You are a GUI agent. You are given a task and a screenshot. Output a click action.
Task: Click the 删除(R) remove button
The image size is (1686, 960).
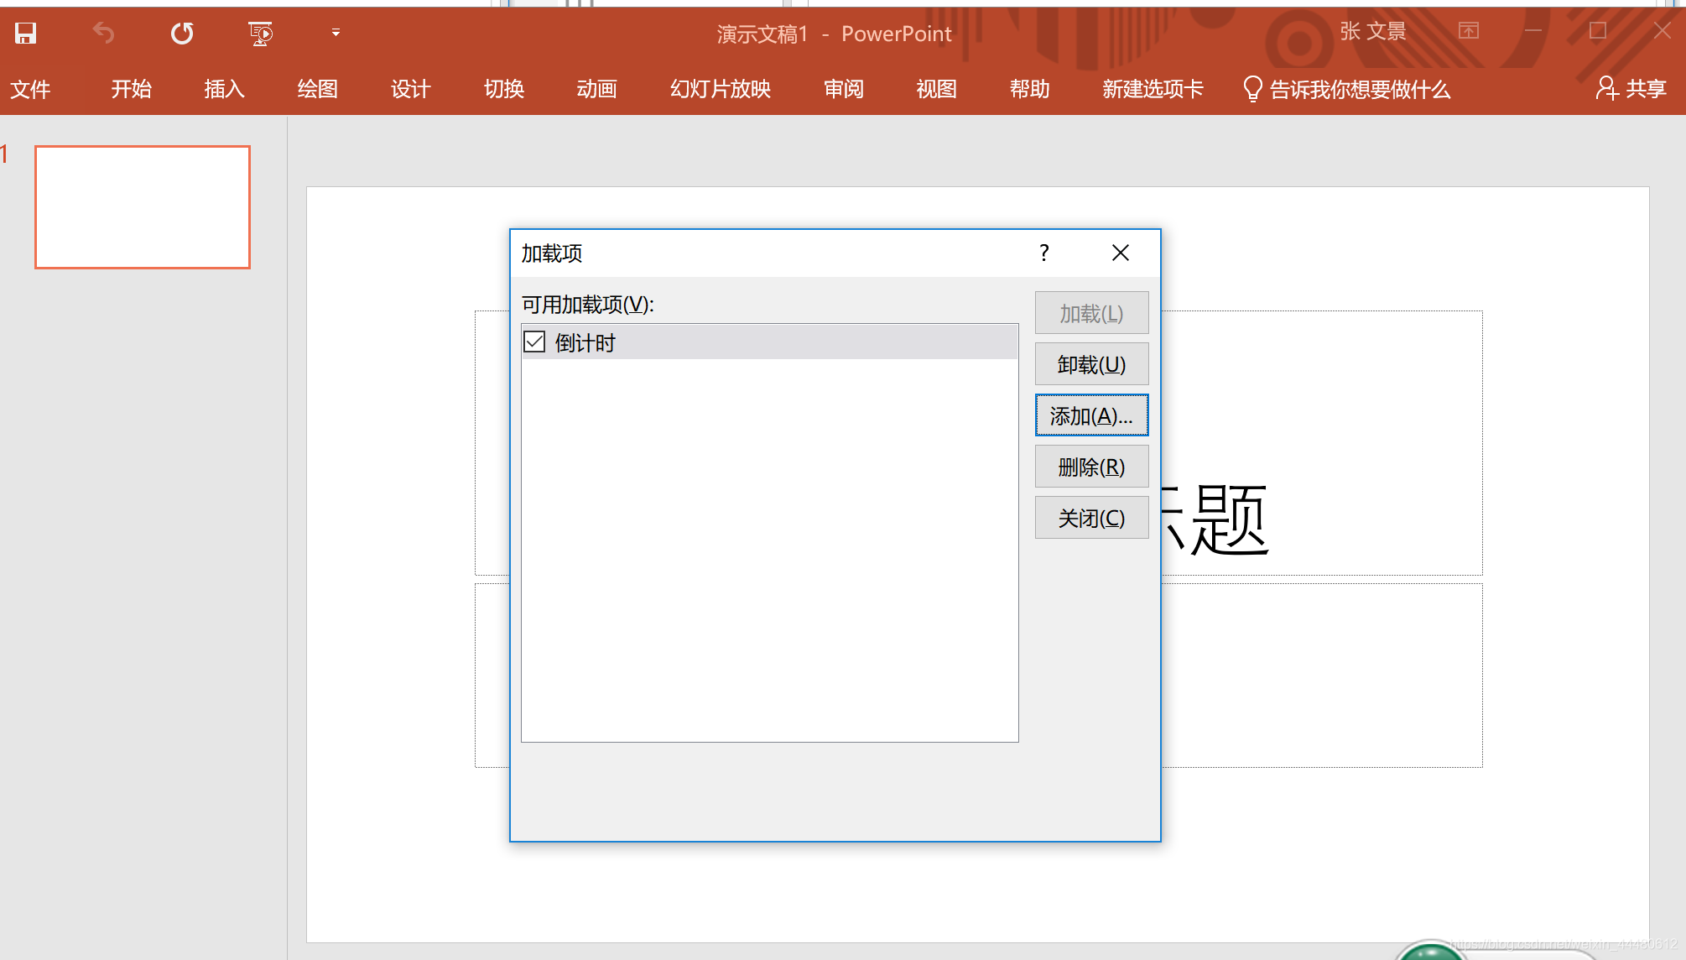1091,467
